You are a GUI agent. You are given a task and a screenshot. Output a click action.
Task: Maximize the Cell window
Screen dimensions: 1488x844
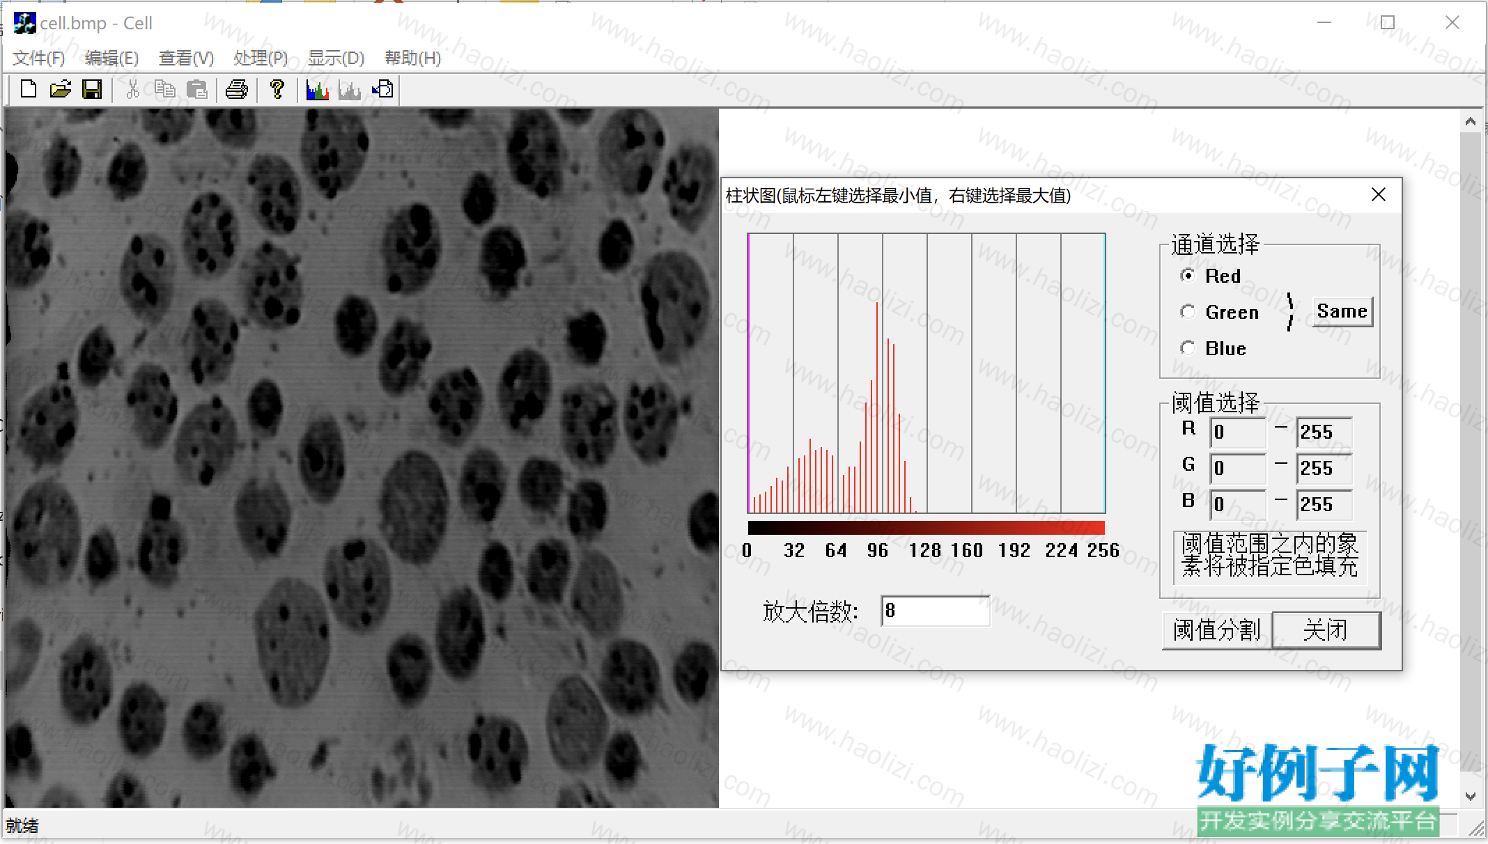click(1388, 23)
